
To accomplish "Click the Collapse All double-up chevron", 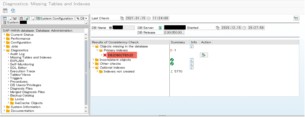I will pos(21,18).
